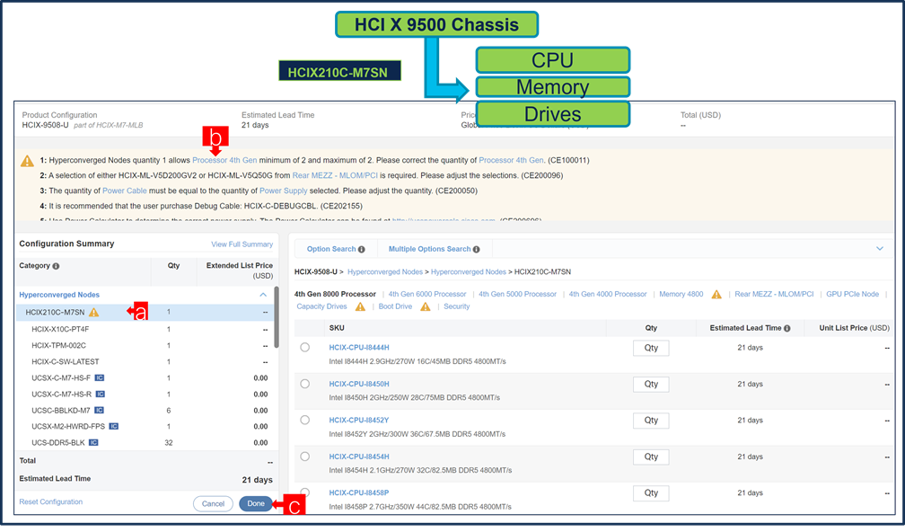Collapse the Hyperconverged Nodes category chevron
The height and width of the screenshot is (532, 905).
click(263, 295)
